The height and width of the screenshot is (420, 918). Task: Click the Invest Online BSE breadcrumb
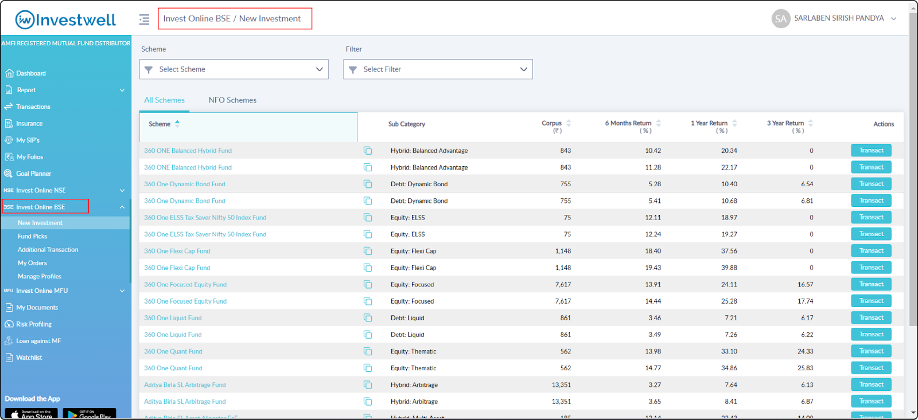click(x=197, y=18)
